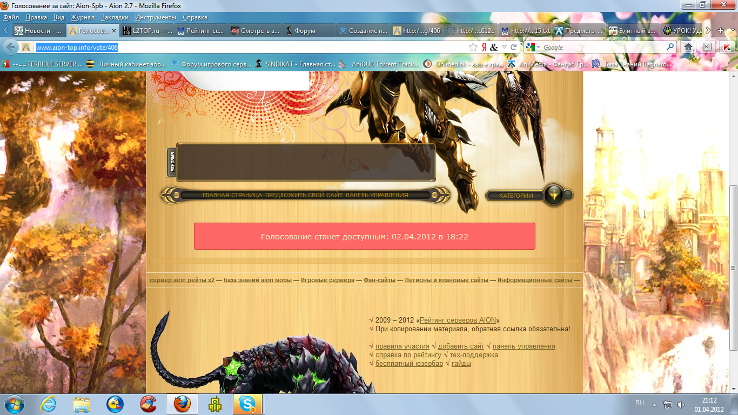This screenshot has width=738, height=415.
Task: Open Skype from the taskbar
Action: pyautogui.click(x=248, y=404)
